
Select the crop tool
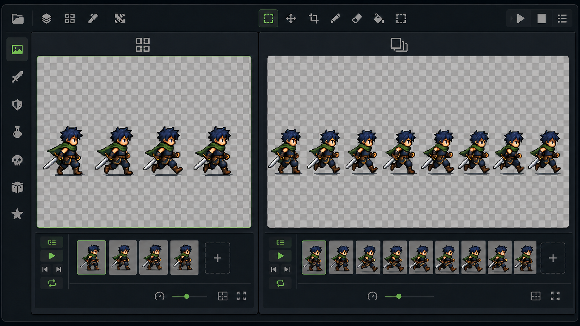tap(314, 18)
